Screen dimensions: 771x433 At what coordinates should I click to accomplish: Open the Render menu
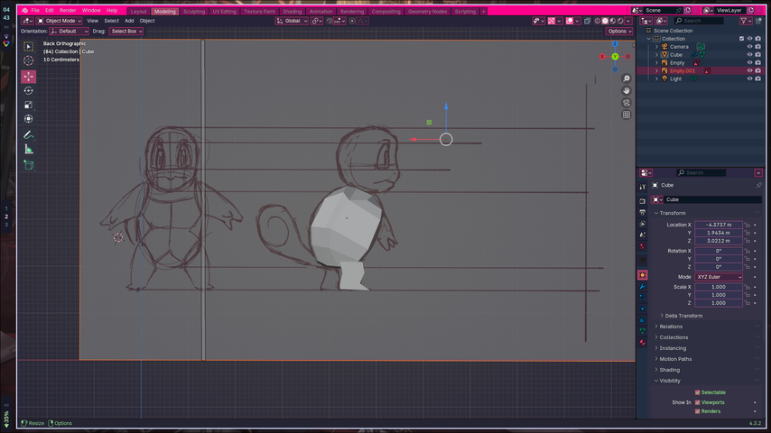[68, 10]
